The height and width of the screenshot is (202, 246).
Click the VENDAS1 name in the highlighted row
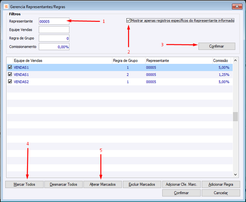coord(21,67)
